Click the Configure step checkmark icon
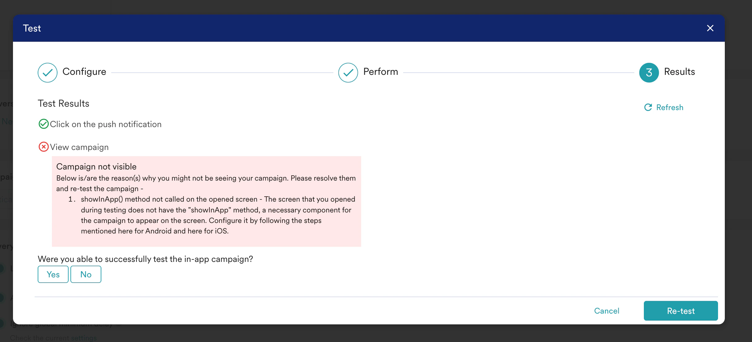This screenshot has height=342, width=752. coord(48,73)
